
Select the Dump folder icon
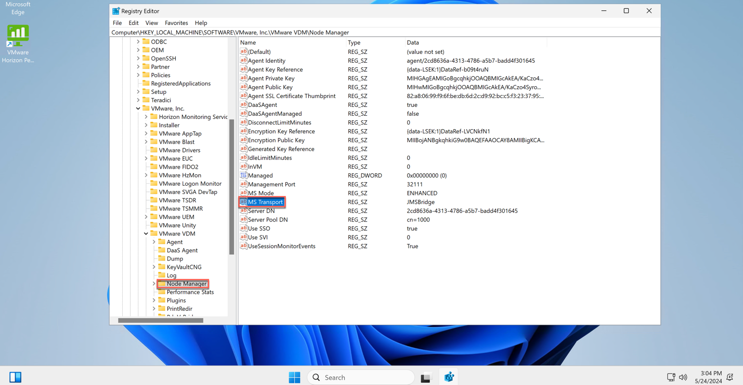(162, 258)
